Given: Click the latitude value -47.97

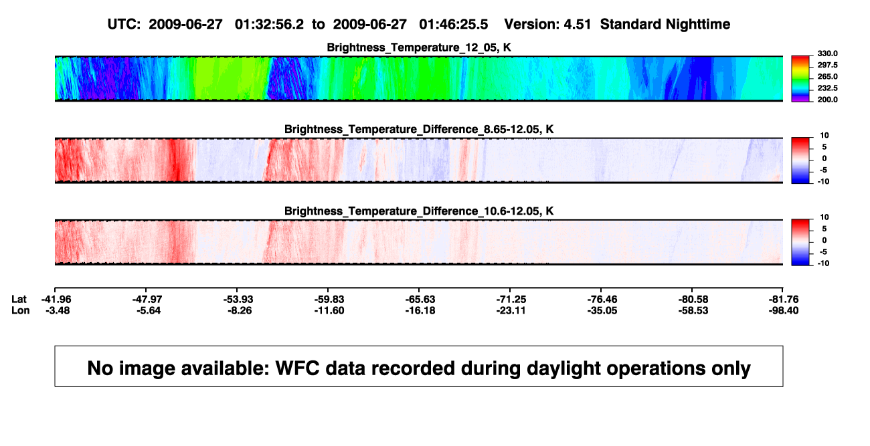Looking at the screenshot, I should 148,299.
